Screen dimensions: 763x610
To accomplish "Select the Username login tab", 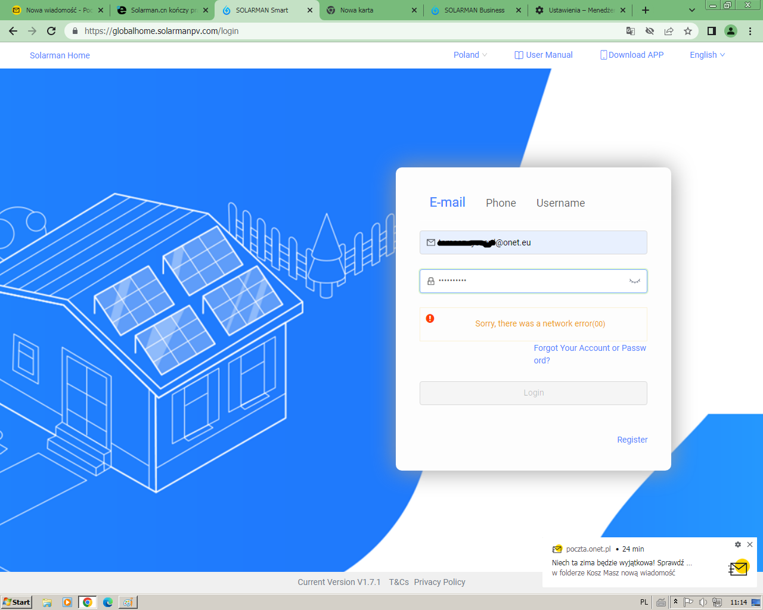I will [x=561, y=203].
